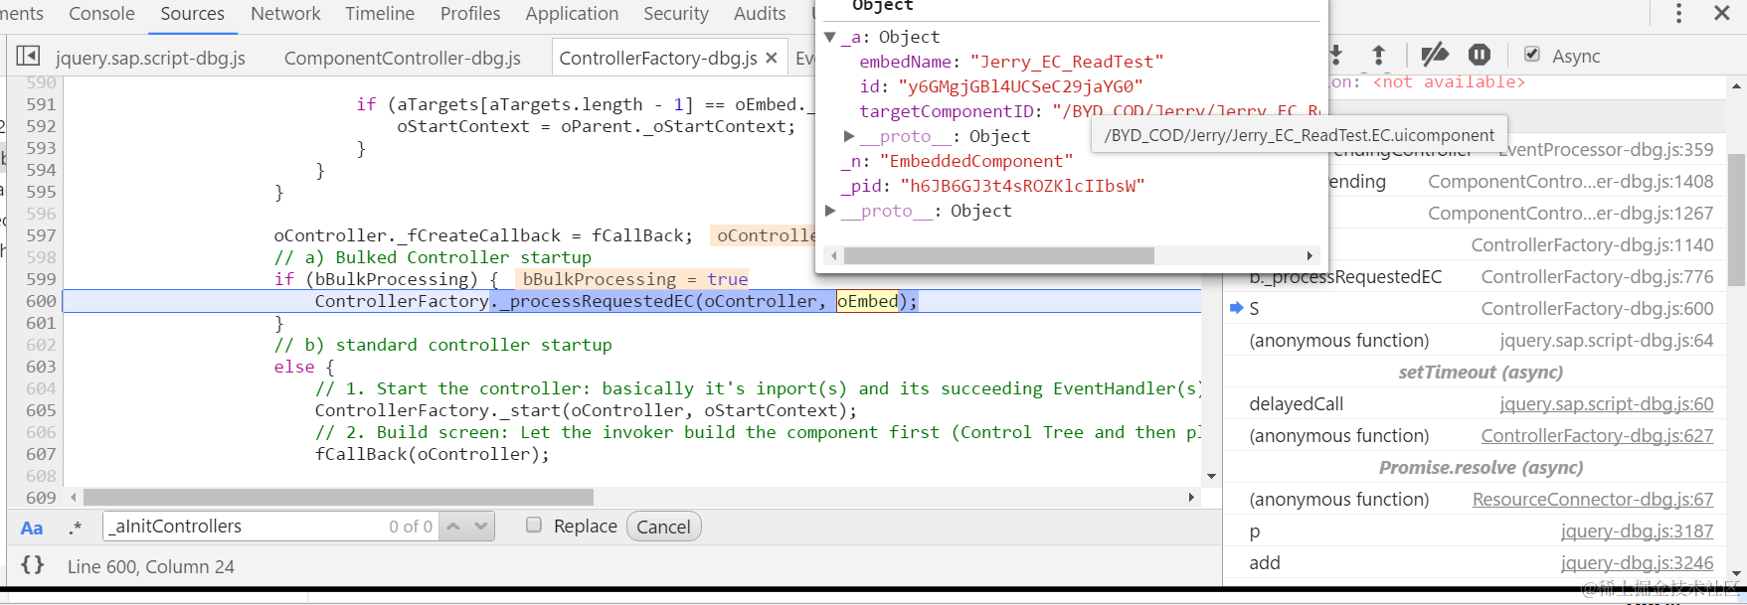This screenshot has height=605, width=1747.
Task: Open link ResourceConnector-dbg.js:67
Action: pyautogui.click(x=1593, y=500)
